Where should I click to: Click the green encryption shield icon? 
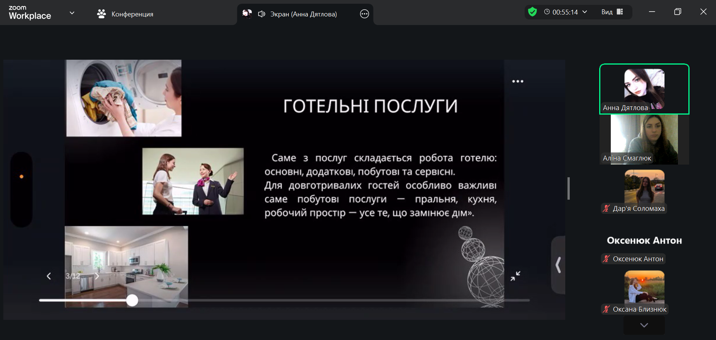(x=532, y=12)
